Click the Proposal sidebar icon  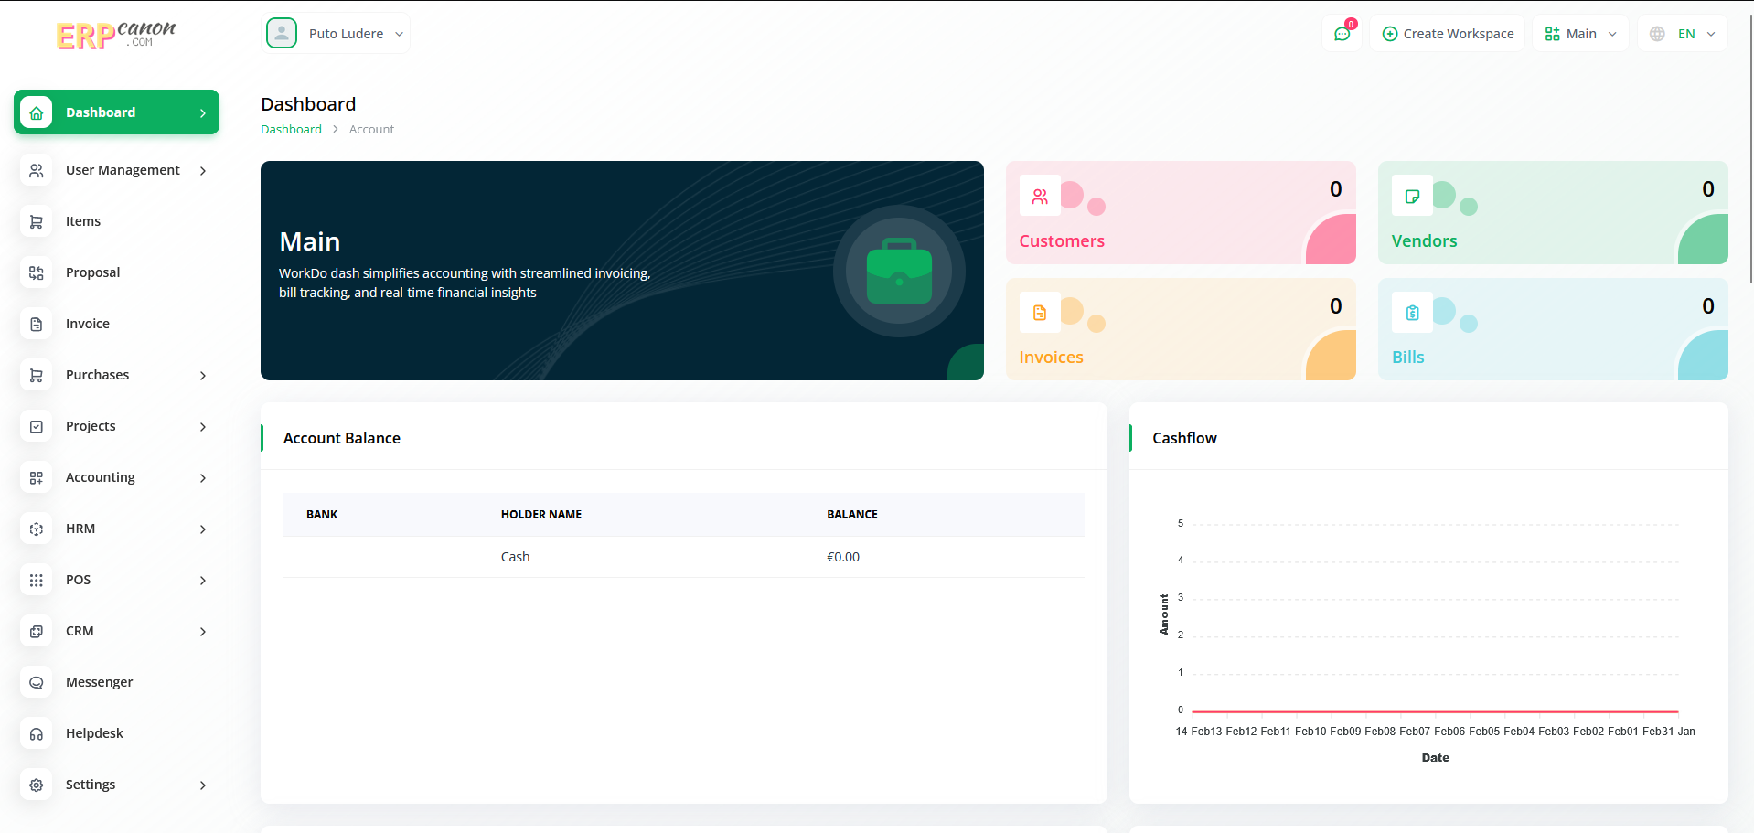36,272
